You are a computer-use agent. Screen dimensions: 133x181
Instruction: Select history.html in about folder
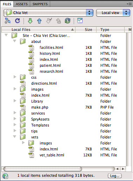[x=50, y=53]
